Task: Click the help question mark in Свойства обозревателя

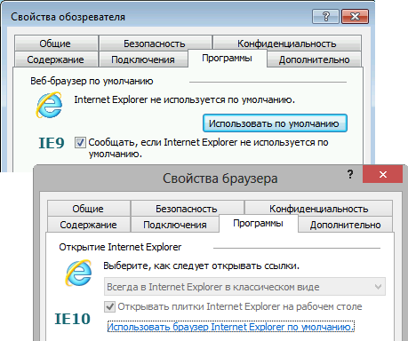Action: click(x=325, y=17)
